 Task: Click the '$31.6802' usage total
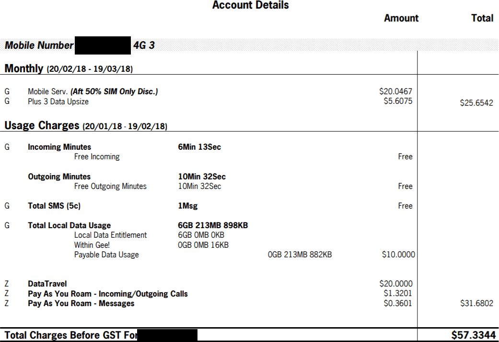pos(477,303)
